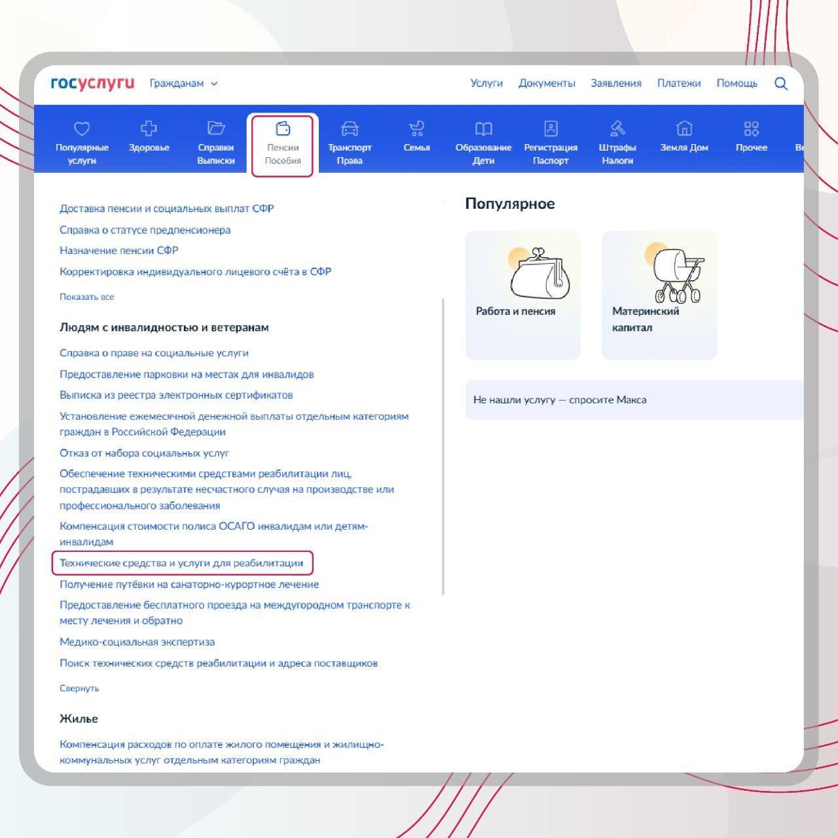Open the Работа и пенсия purse card
The width and height of the screenshot is (838, 838).
pyautogui.click(x=522, y=295)
